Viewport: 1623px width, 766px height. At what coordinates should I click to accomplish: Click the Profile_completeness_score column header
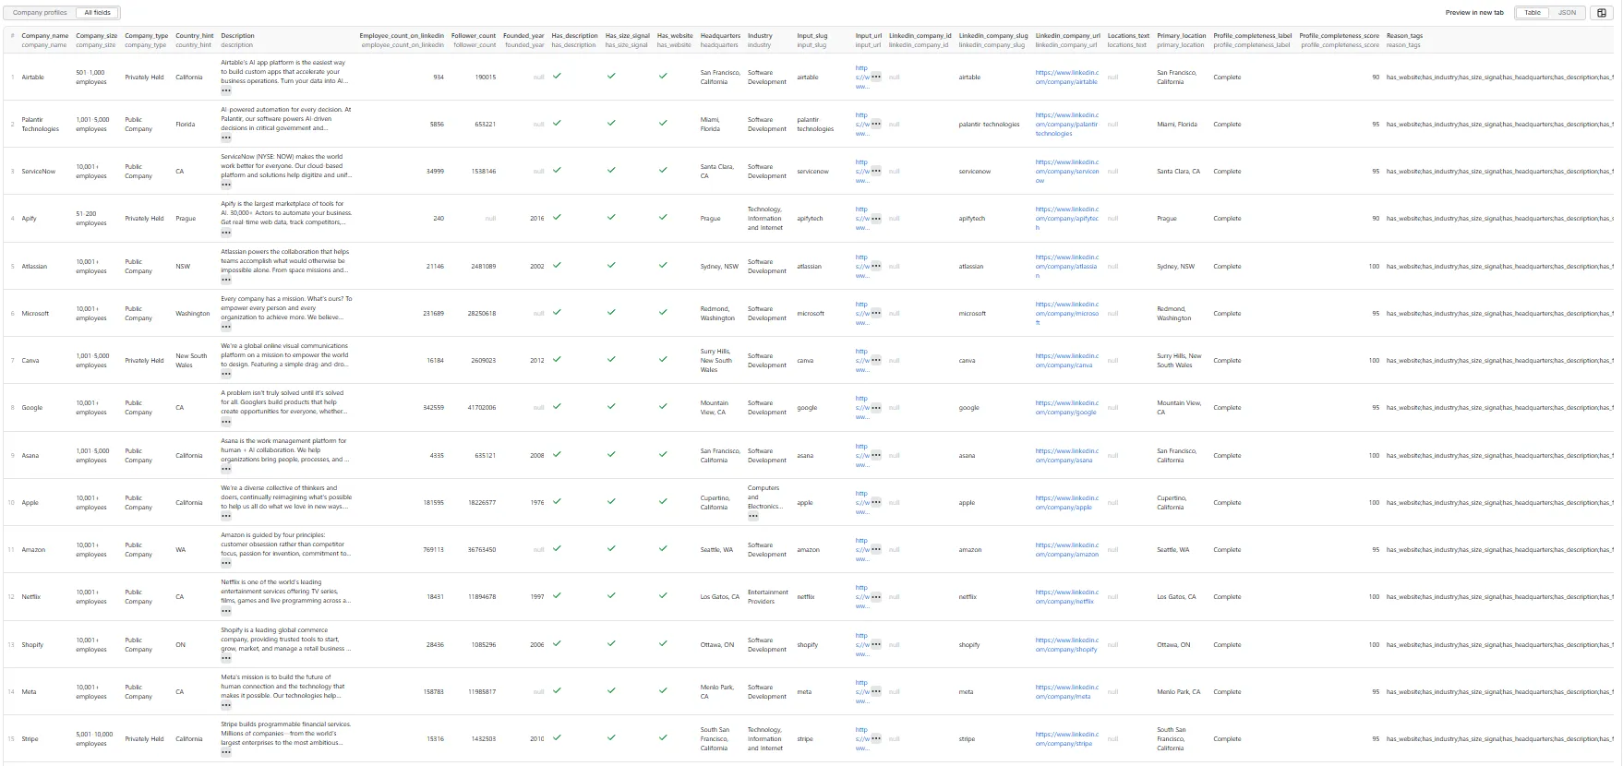[1340, 40]
